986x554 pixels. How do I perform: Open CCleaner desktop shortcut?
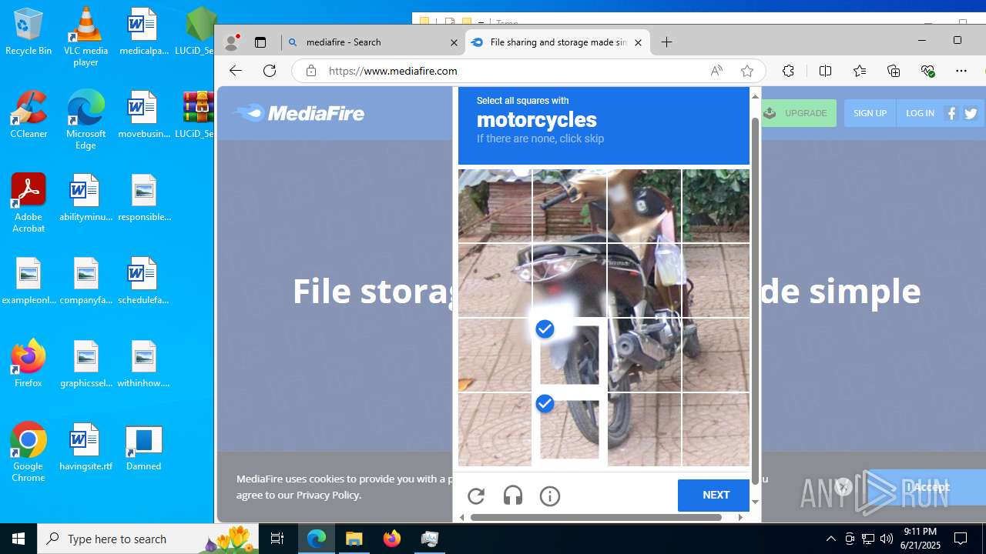[x=29, y=115]
